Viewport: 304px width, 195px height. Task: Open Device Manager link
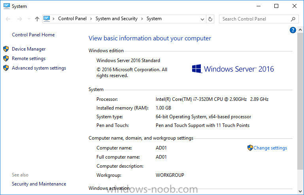pos(29,49)
